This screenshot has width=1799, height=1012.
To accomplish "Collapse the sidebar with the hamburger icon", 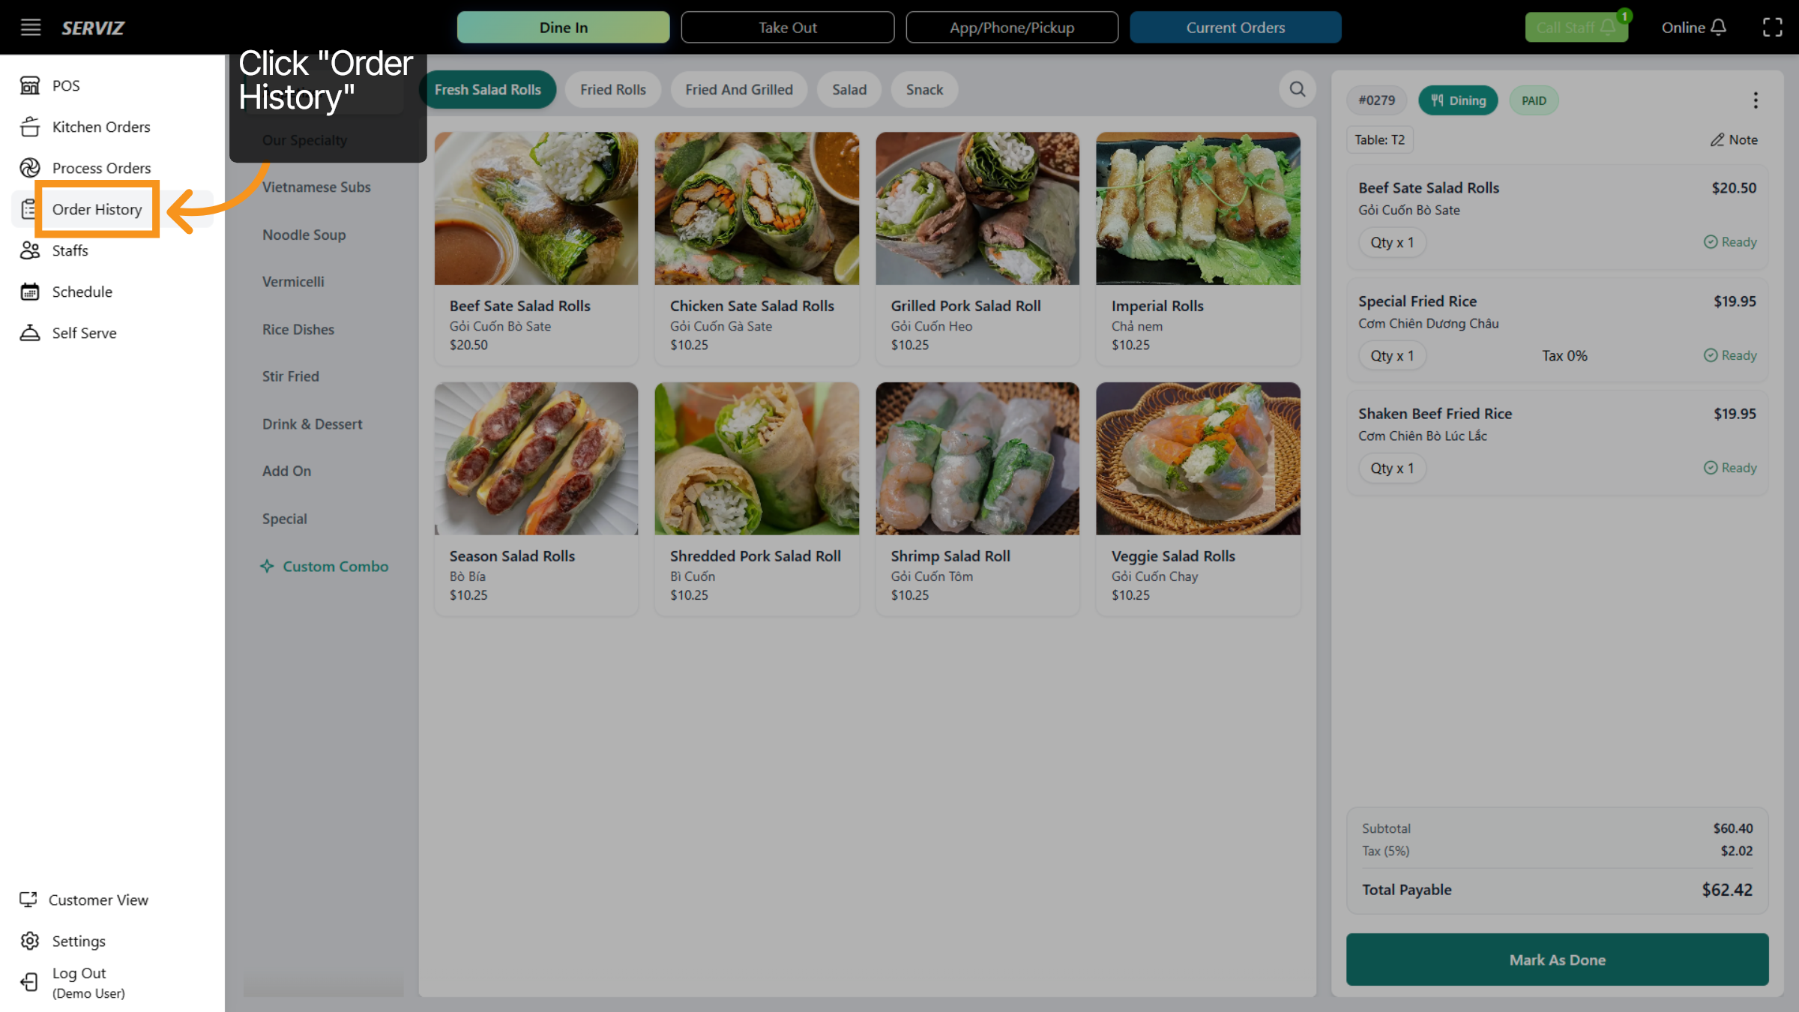I will click(x=30, y=27).
